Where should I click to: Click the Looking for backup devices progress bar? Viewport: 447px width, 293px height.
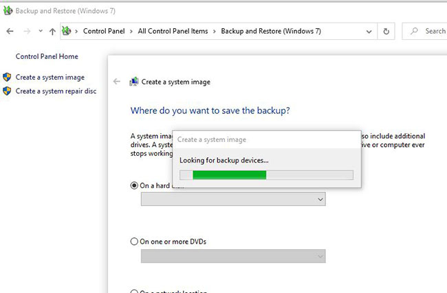[x=267, y=175]
